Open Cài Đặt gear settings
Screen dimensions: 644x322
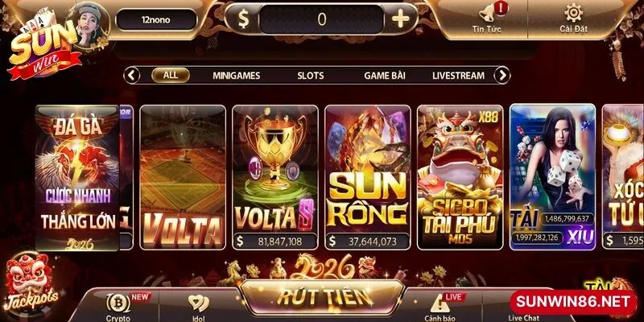click(573, 13)
